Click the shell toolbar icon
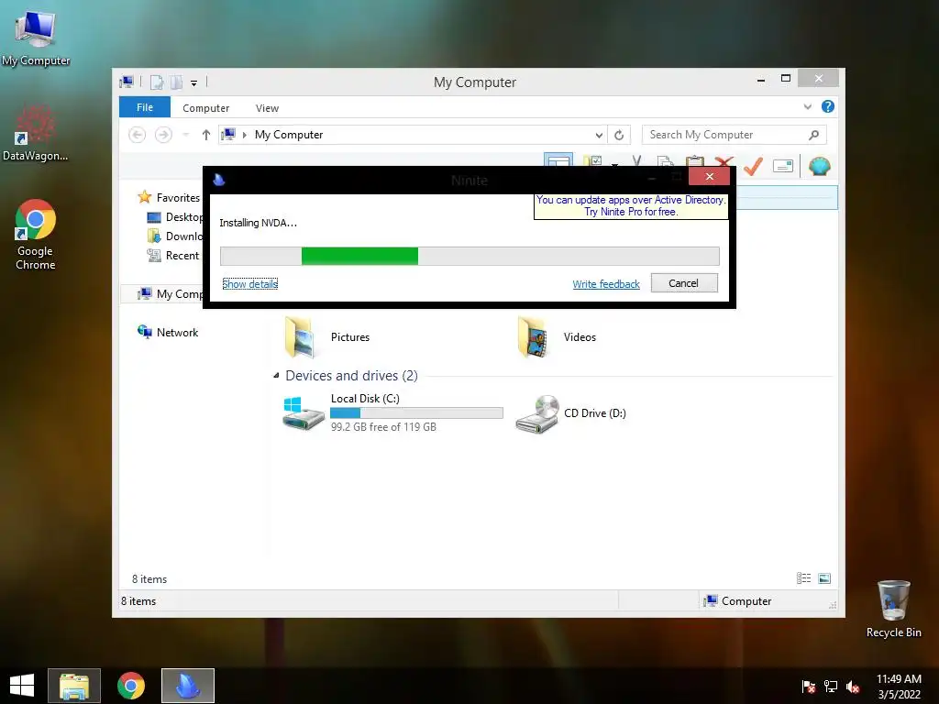 click(819, 166)
